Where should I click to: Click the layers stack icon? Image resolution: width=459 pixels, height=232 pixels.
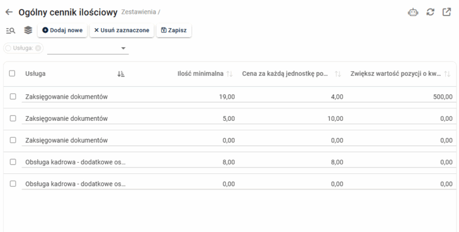pos(28,30)
